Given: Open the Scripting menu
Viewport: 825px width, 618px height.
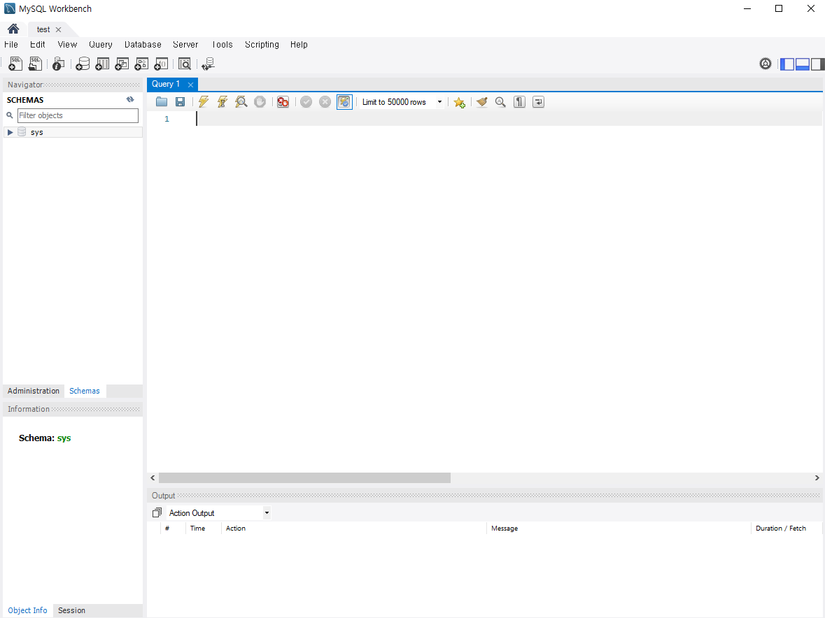Looking at the screenshot, I should tap(262, 45).
